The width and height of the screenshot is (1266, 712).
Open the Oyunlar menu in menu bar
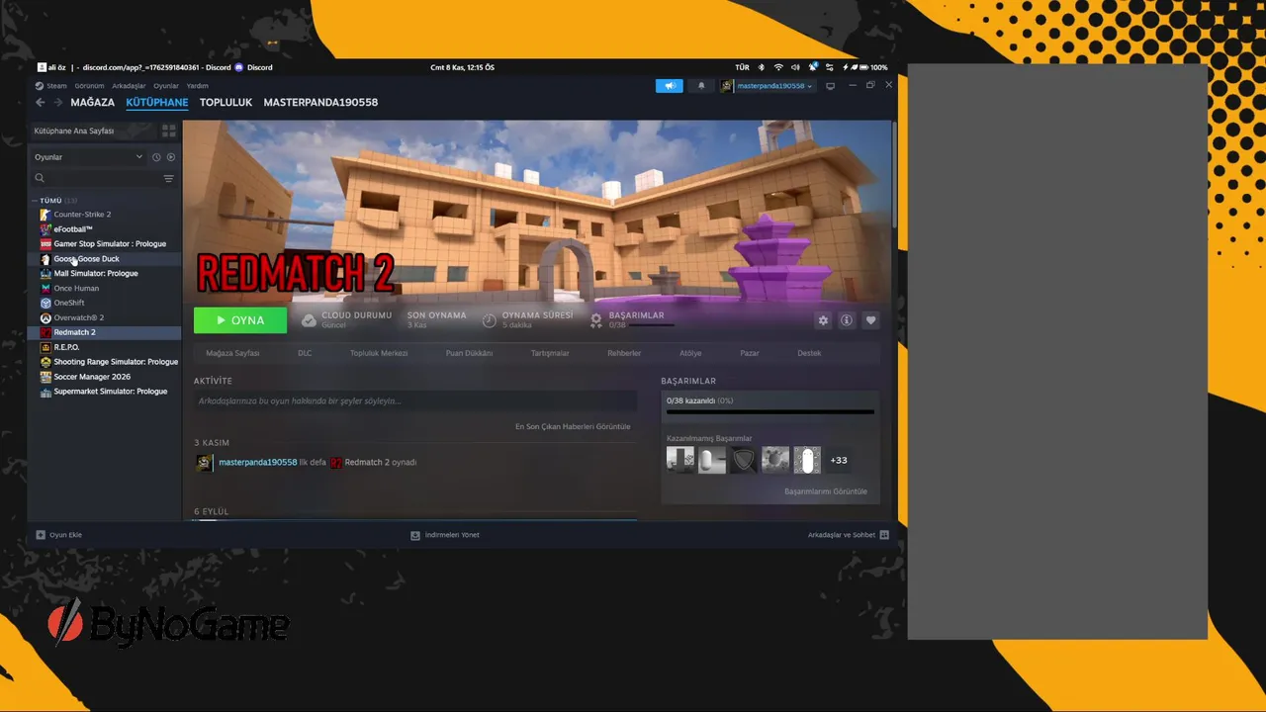[x=166, y=86]
